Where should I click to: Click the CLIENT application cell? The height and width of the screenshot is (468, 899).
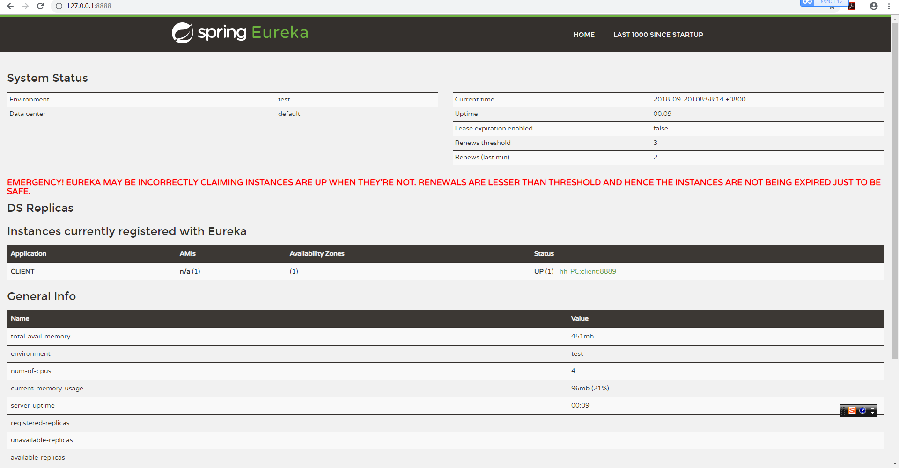pyautogui.click(x=22, y=271)
